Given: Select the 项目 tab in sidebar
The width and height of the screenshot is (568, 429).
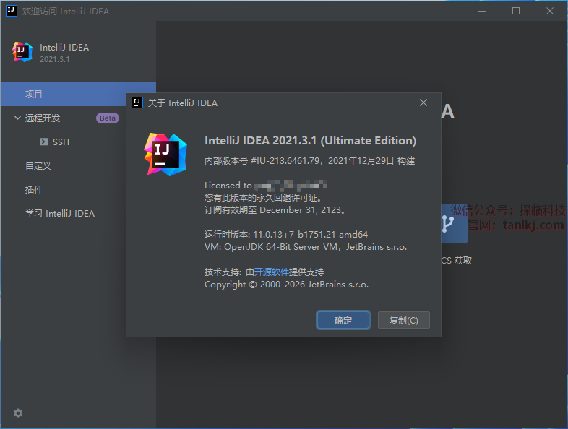Looking at the screenshot, I should [78, 94].
